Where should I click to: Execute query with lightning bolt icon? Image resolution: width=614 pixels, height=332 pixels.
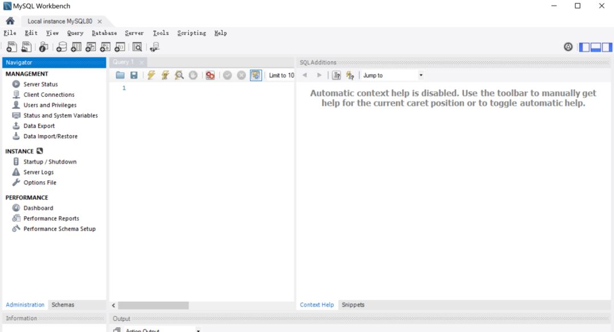point(151,75)
